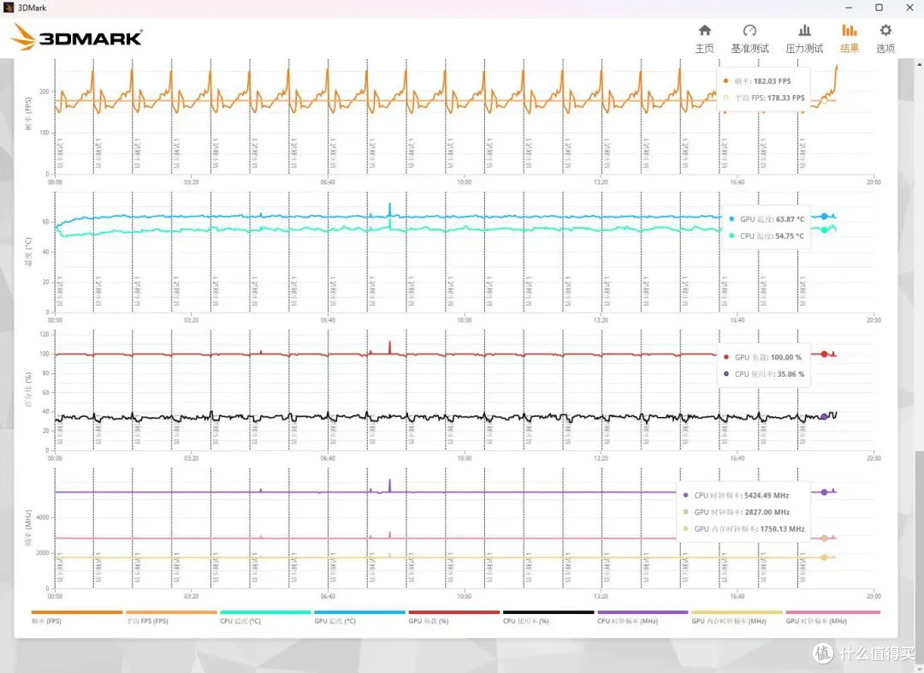Viewport: 924px width, 673px height.
Task: Click the CPU 使用率 35.06 % readout
Action: click(770, 374)
